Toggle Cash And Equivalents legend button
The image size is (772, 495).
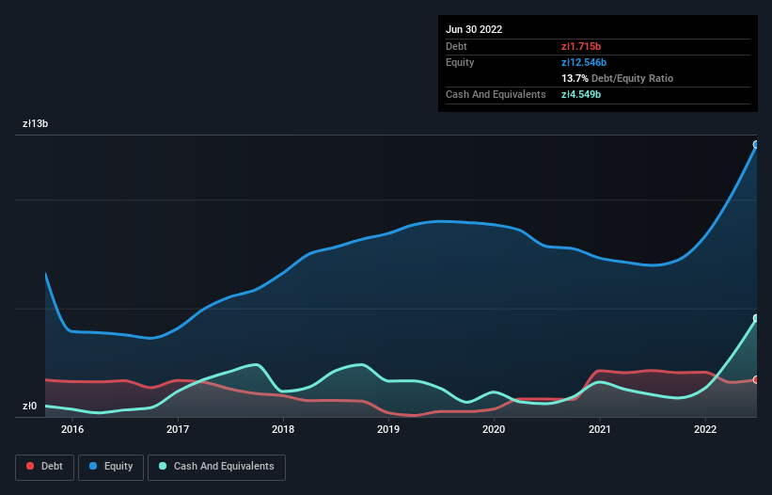click(216, 467)
